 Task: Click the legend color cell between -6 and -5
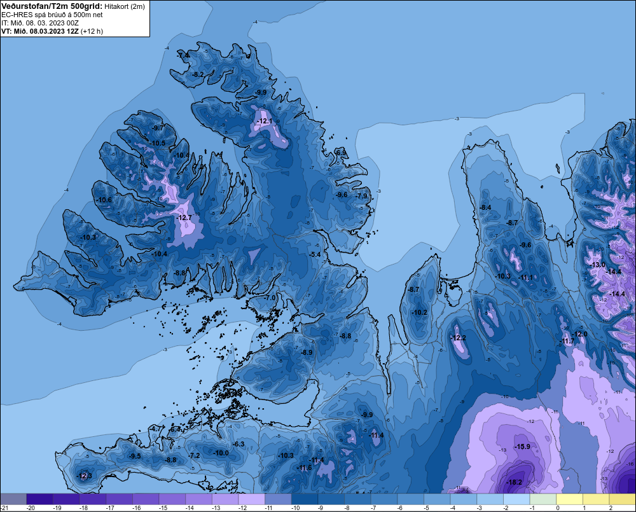tap(410, 499)
